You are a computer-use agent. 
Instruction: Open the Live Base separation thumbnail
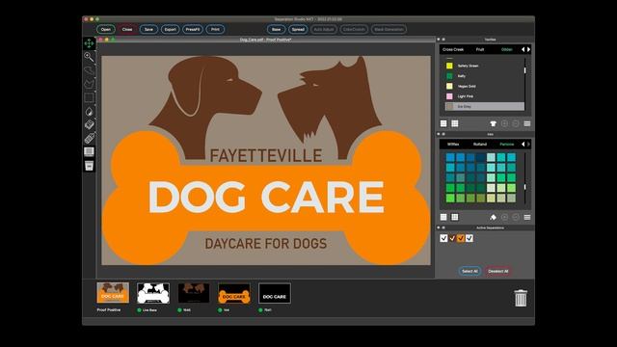tap(153, 293)
